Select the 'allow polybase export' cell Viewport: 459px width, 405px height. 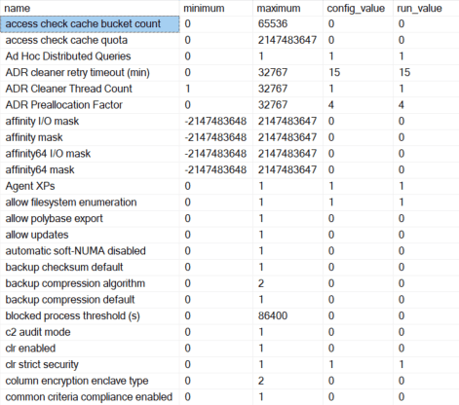click(x=90, y=219)
